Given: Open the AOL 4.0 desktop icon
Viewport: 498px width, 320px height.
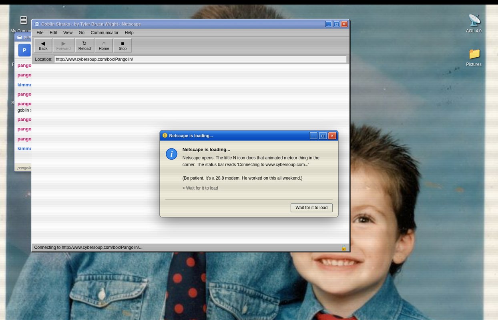Looking at the screenshot, I should click(x=474, y=23).
